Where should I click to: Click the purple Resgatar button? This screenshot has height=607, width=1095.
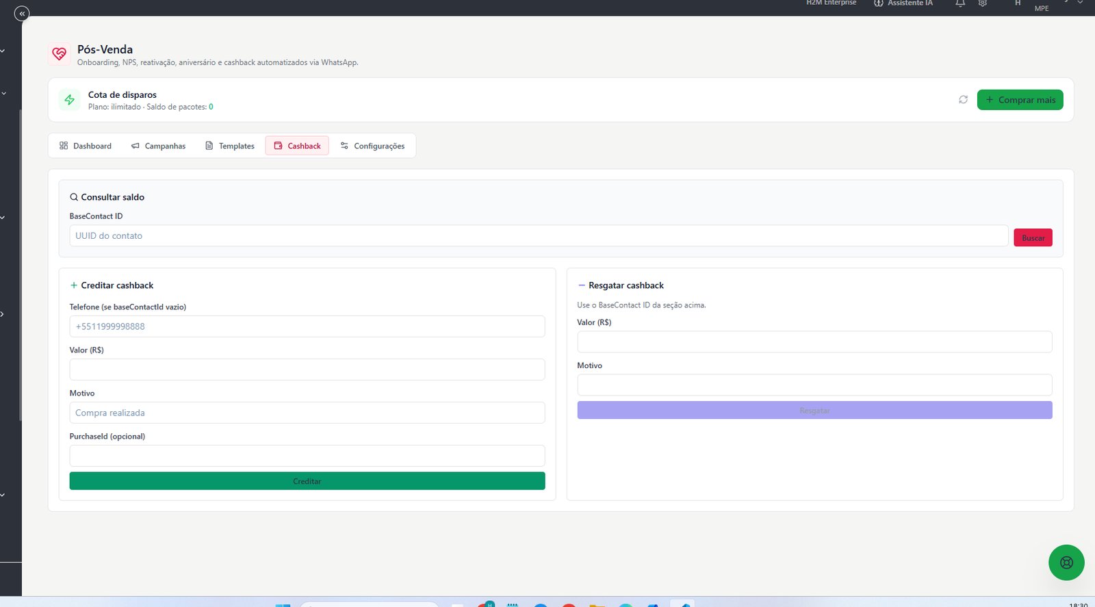coord(814,411)
